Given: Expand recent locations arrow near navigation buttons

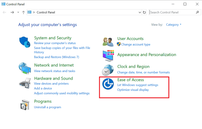Looking at the screenshot, I should (18, 12).
